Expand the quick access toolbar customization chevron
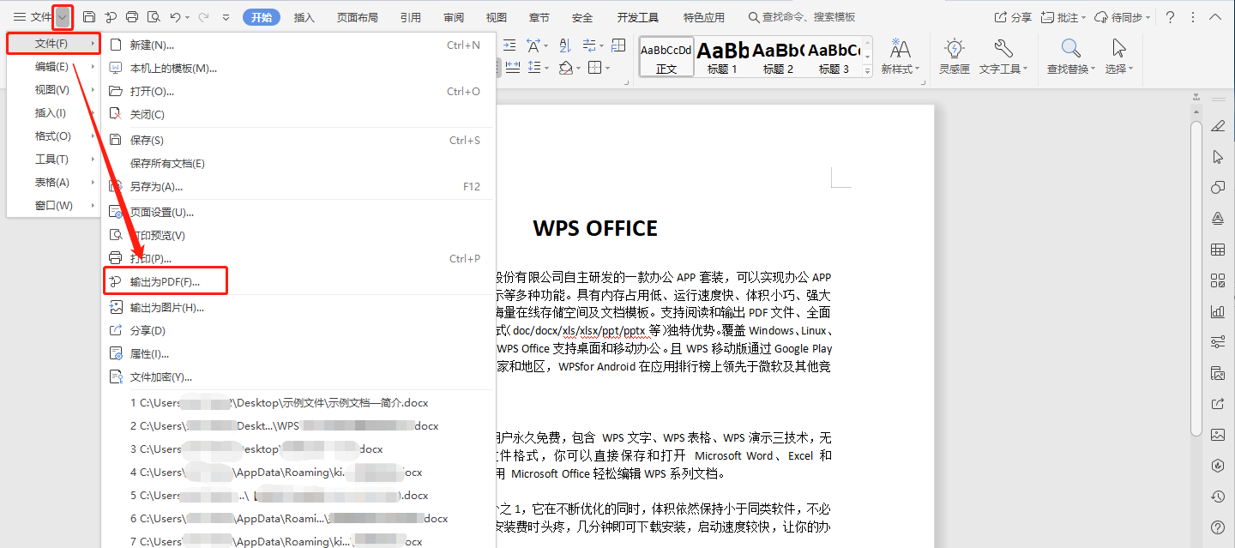The image size is (1235, 548). [x=225, y=16]
